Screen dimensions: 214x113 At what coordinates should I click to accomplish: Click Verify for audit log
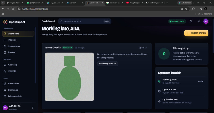pos(200,81)
